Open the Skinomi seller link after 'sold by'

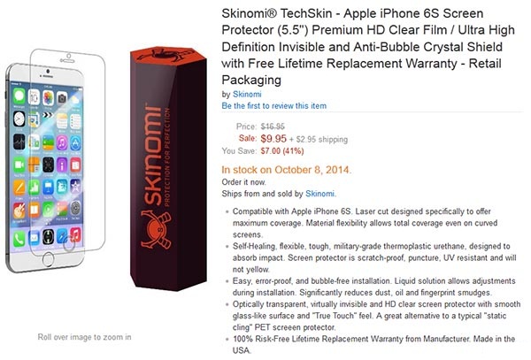point(319,194)
